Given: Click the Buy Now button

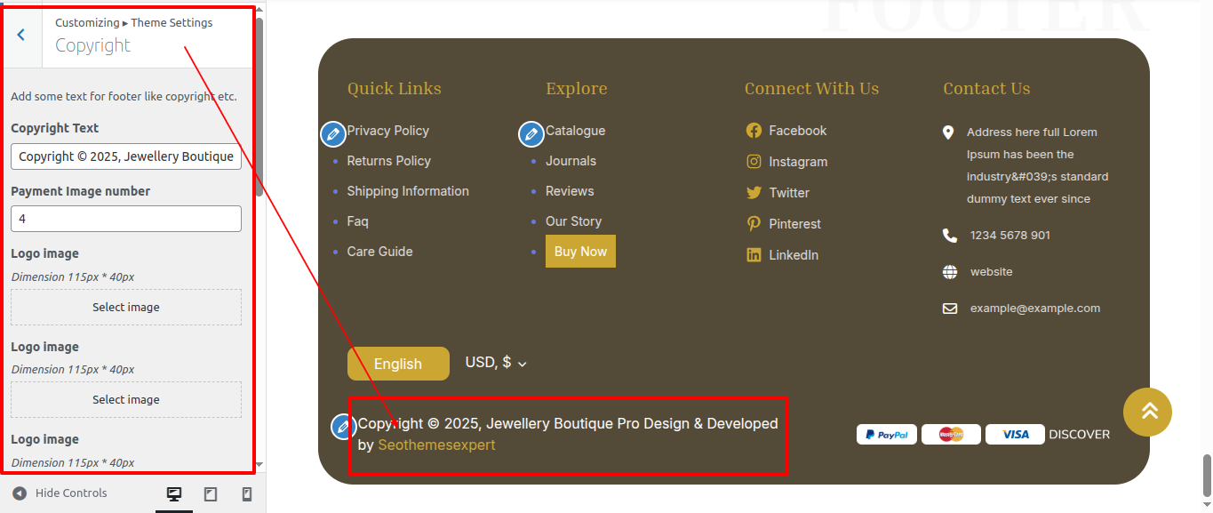Looking at the screenshot, I should (x=580, y=252).
